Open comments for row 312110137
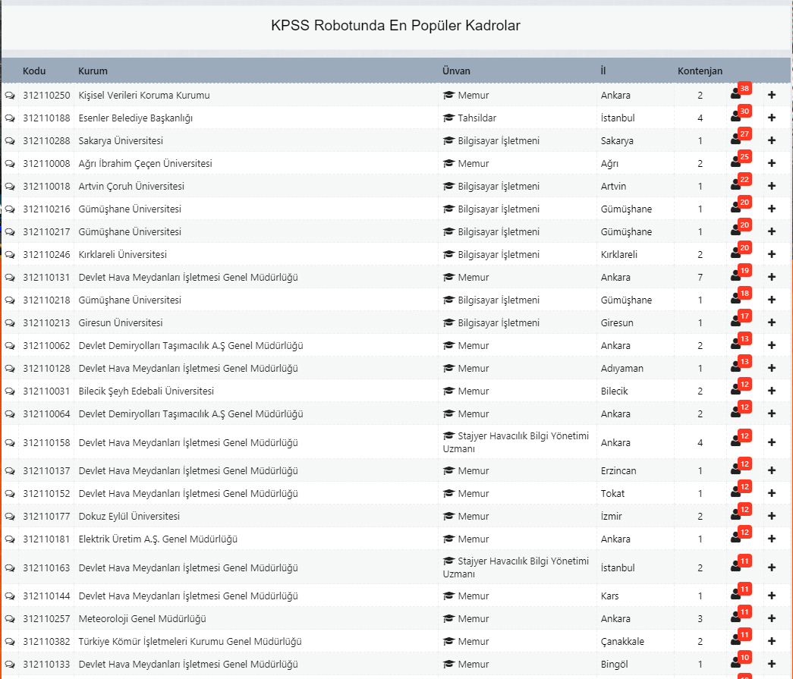This screenshot has height=679, width=793. coord(10,470)
